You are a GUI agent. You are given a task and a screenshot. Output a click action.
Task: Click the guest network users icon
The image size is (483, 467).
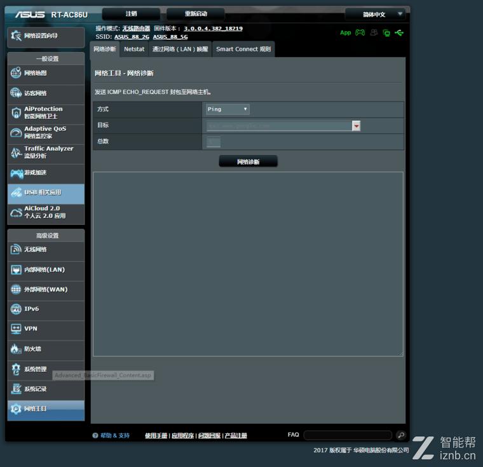374,32
